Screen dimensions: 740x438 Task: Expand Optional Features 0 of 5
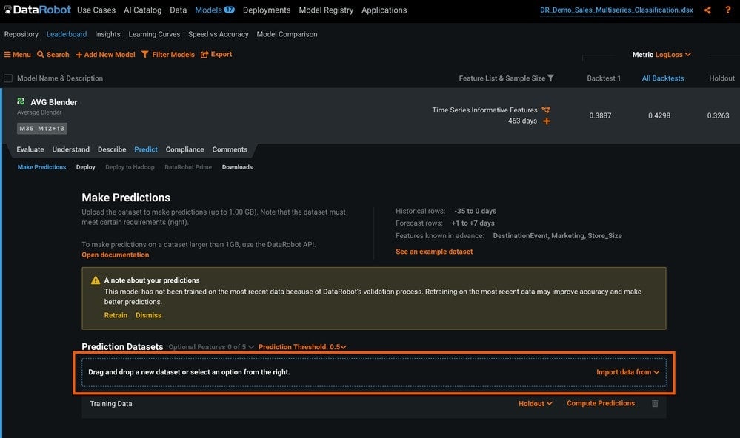[x=211, y=347]
